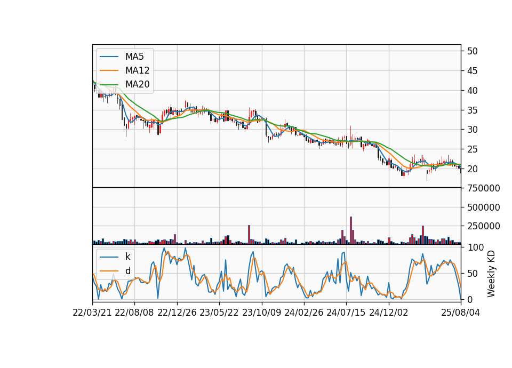
Task: Click the KD axis value 50
Action: (472, 273)
